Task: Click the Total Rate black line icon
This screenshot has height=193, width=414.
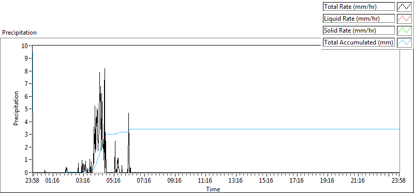Action: click(404, 7)
